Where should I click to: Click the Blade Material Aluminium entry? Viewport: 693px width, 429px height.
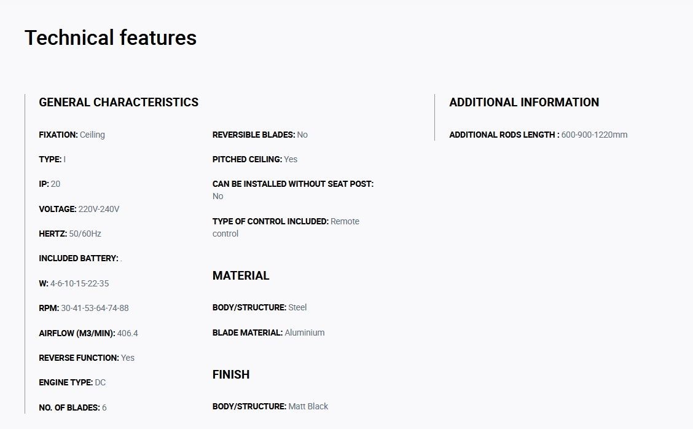pyautogui.click(x=268, y=333)
